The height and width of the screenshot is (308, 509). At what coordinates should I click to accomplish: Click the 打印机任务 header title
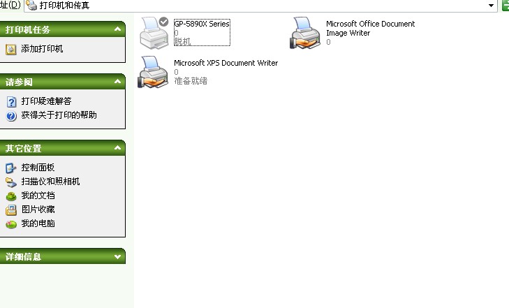tap(28, 30)
